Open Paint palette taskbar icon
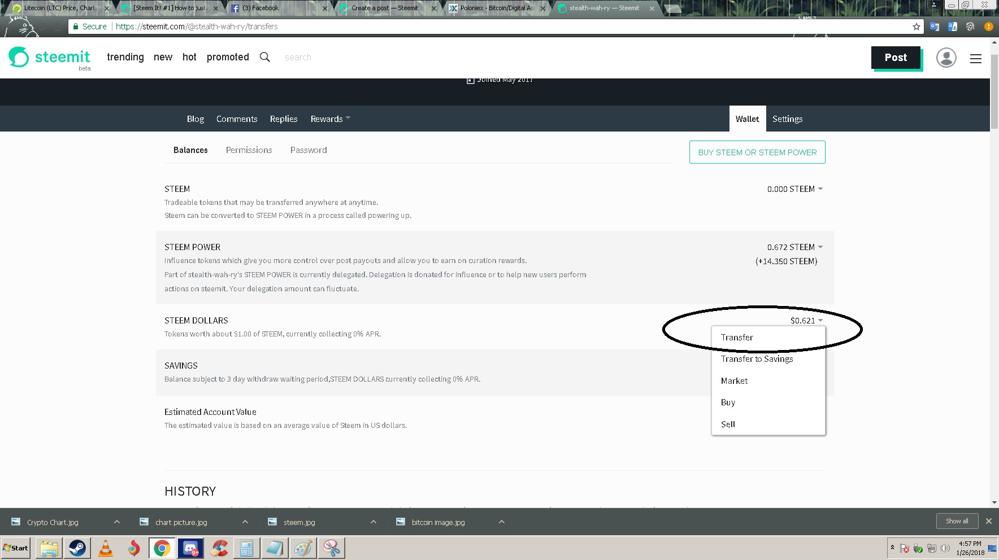Screen dimensions: 999x560 click(303, 548)
